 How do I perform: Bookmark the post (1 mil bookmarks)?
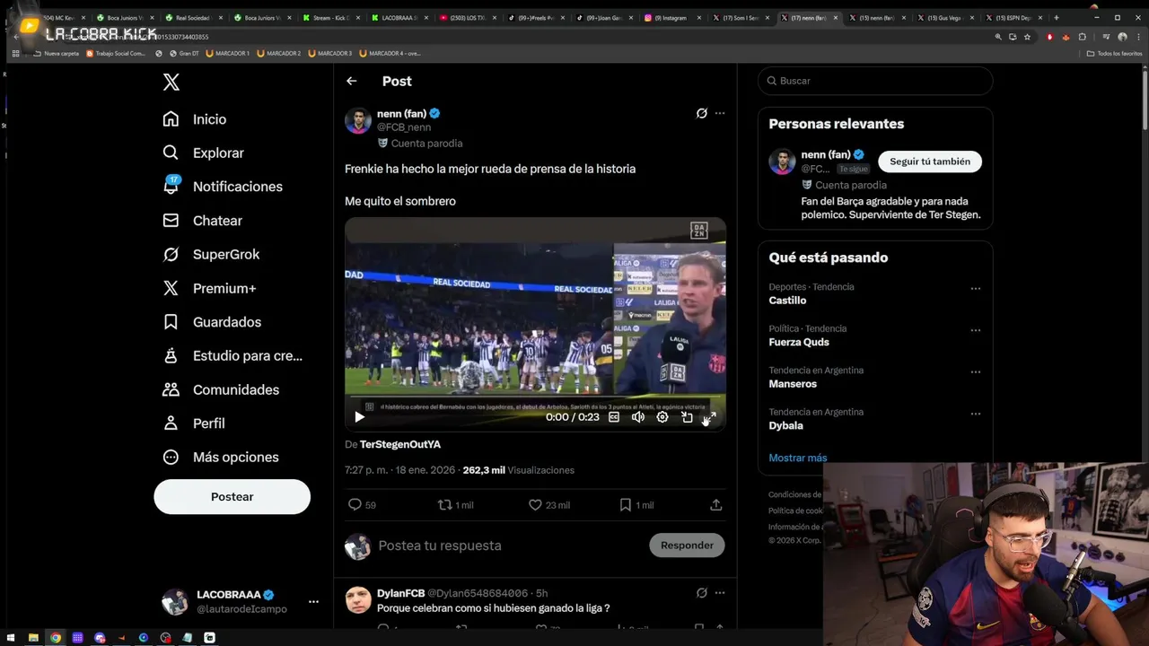pyautogui.click(x=636, y=505)
